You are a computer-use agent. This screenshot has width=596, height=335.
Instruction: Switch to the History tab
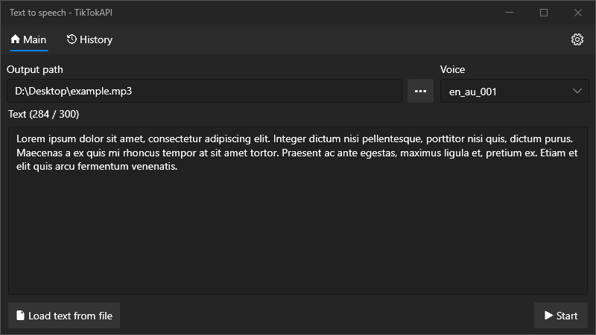tap(89, 39)
